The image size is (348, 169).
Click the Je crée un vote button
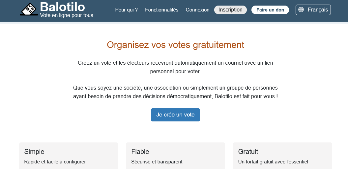[x=175, y=115]
